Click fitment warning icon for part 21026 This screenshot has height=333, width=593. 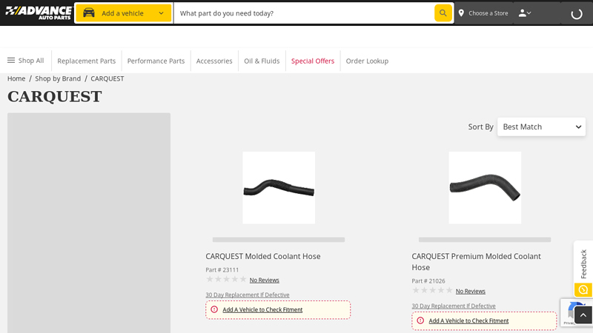click(x=420, y=320)
